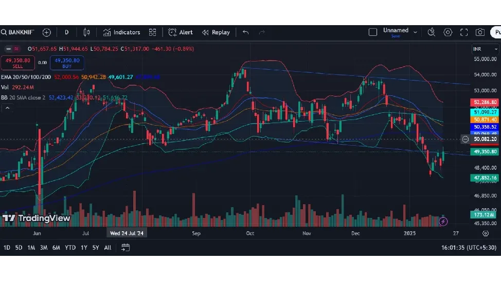Start bar Replay mode
The width and height of the screenshot is (501, 281).
216,32
